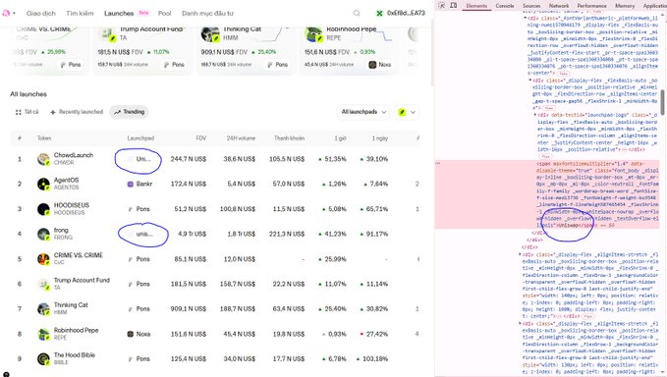Viewport: 667px width, 377px height.
Task: Click Pons badge on Trump Account Fund card
Action: click(174, 65)
